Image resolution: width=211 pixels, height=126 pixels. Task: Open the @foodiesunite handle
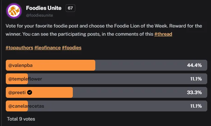coord(39,15)
